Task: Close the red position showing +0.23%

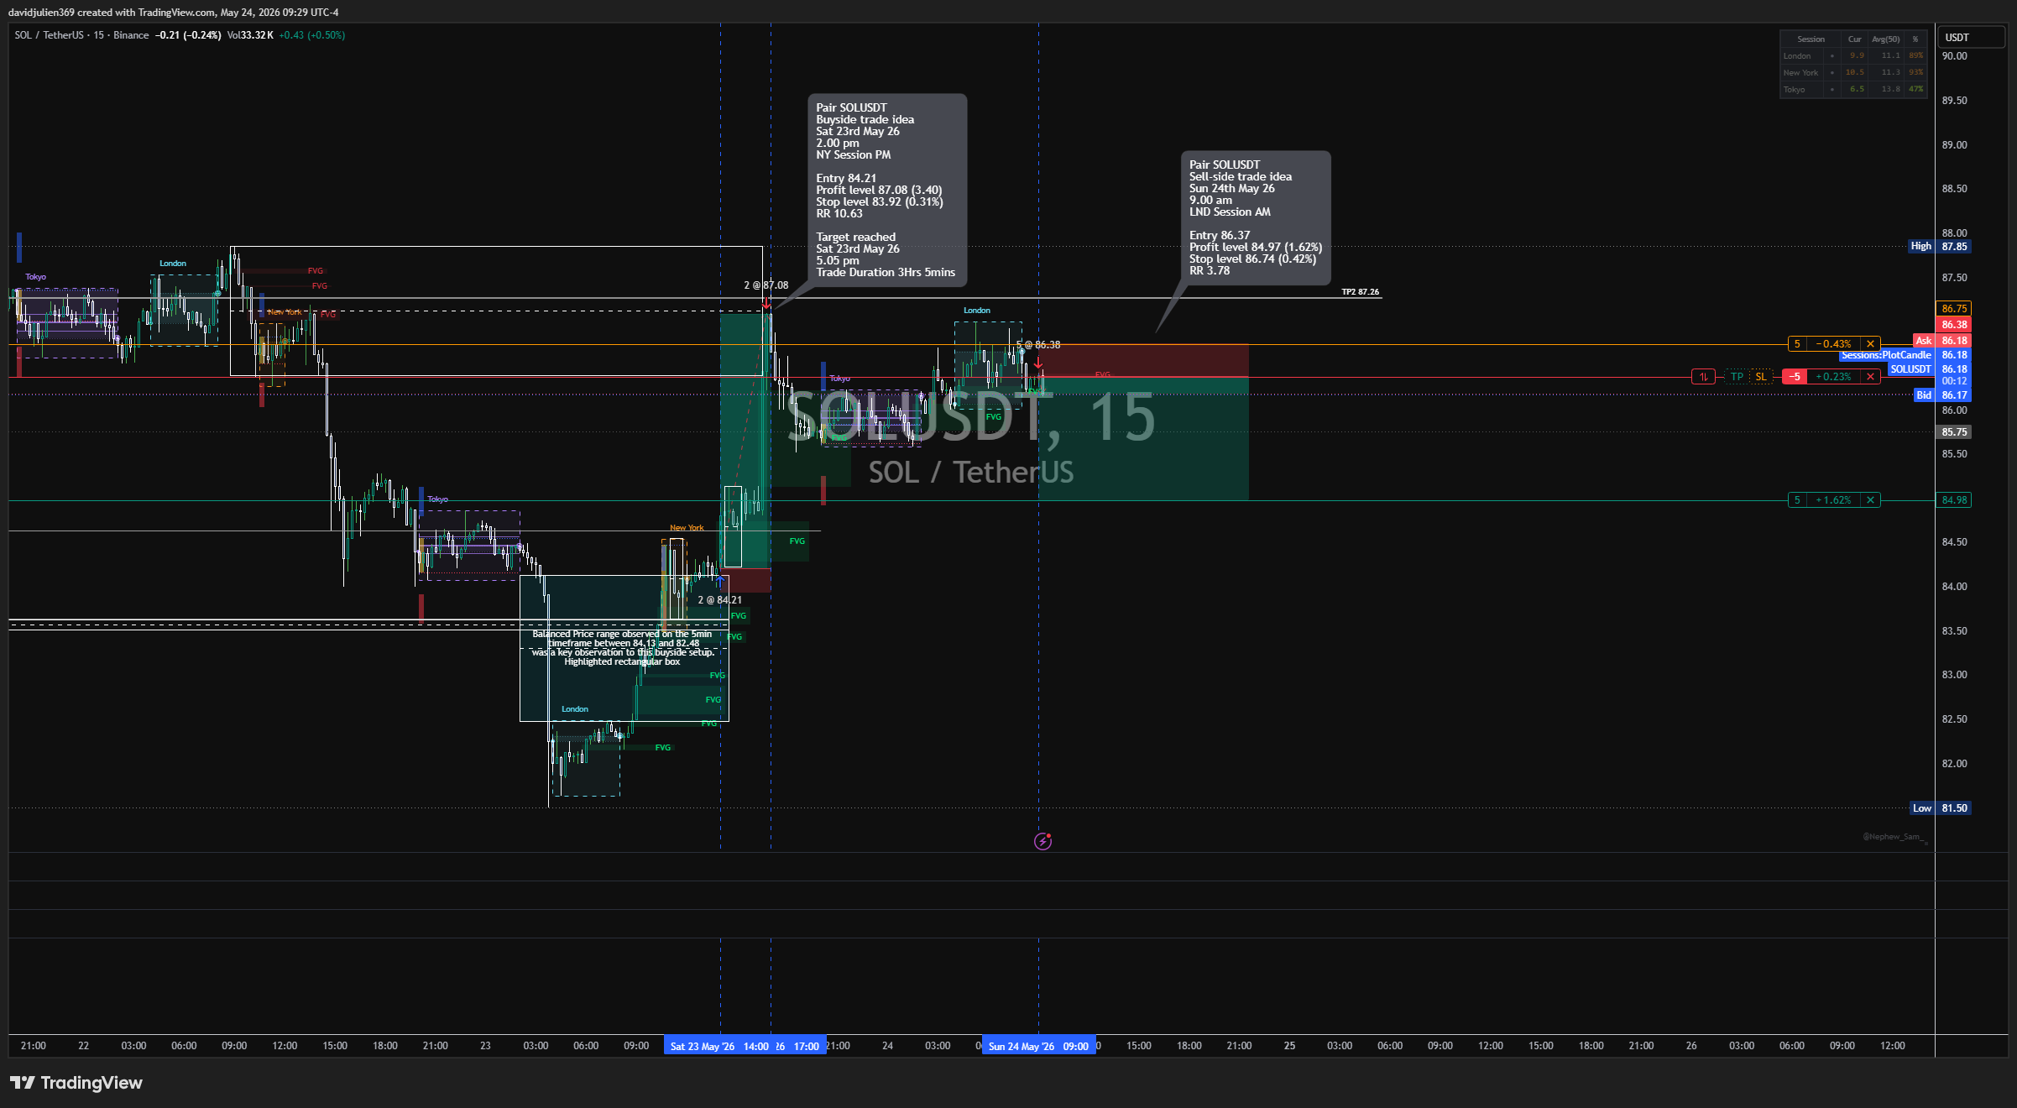Action: click(1870, 377)
